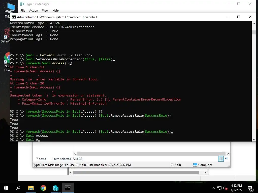
Task: Maximize the PowerShell console window
Action: tap(239, 17)
